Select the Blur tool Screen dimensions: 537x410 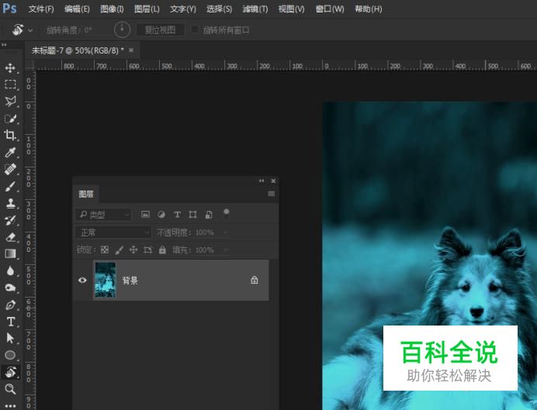[x=10, y=270]
